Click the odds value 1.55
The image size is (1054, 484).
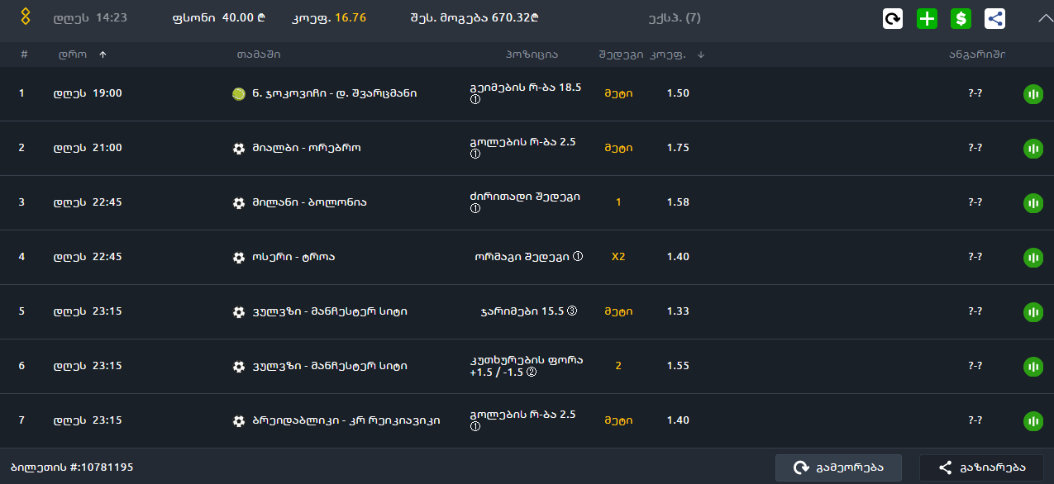[x=678, y=366]
